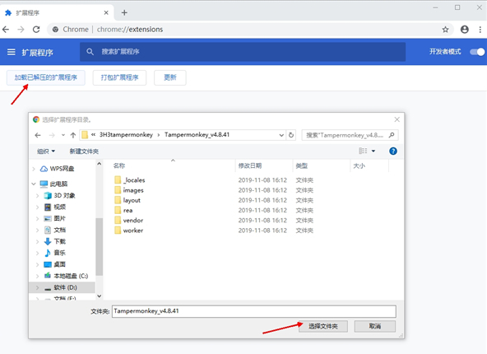Select the 扩展程序 browser tab
The width and height of the screenshot is (487, 354).
[56, 12]
